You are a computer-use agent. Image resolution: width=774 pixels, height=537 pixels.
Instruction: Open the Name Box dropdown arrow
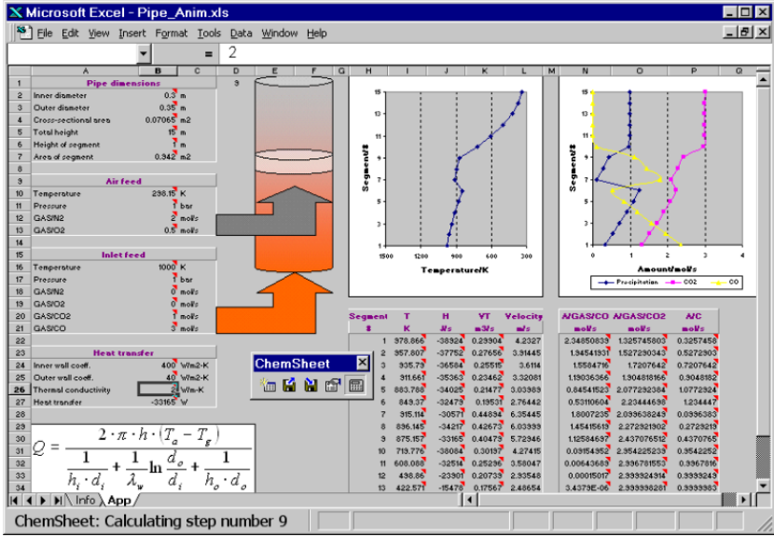tap(144, 54)
